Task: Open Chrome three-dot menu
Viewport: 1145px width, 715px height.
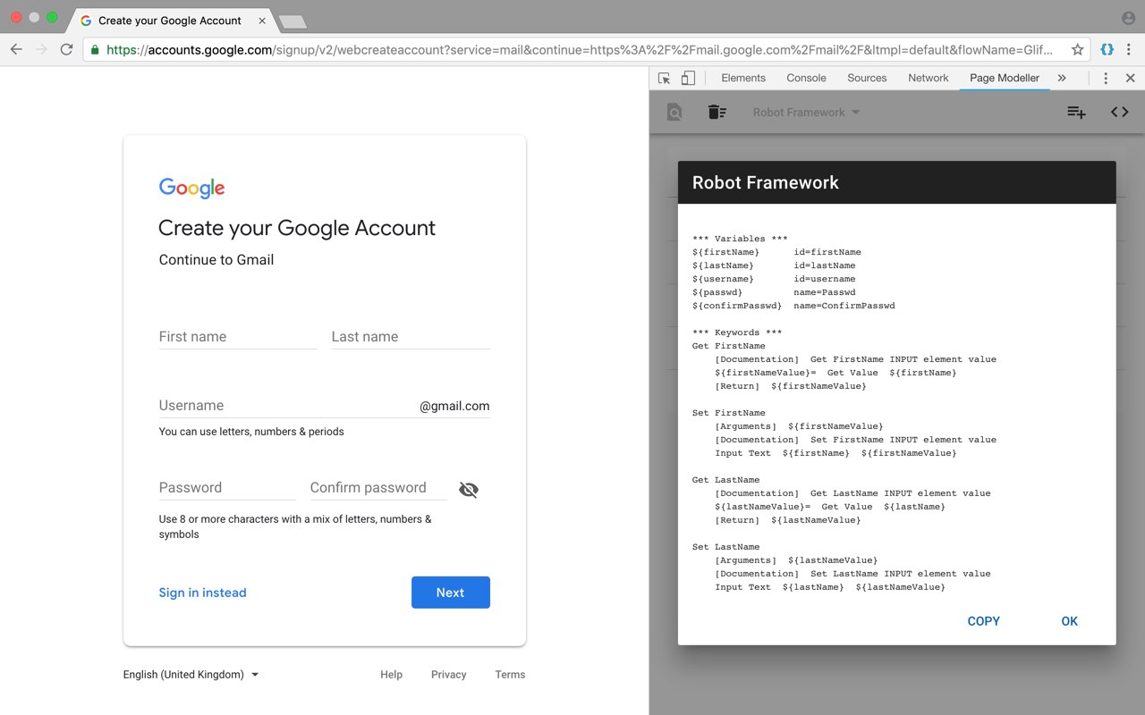Action: [x=1131, y=50]
